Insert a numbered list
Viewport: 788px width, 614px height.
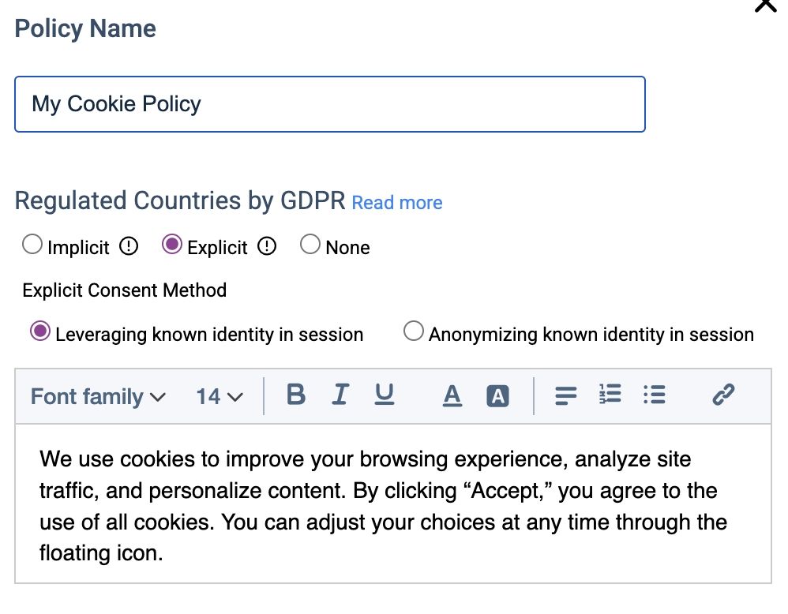pos(610,395)
